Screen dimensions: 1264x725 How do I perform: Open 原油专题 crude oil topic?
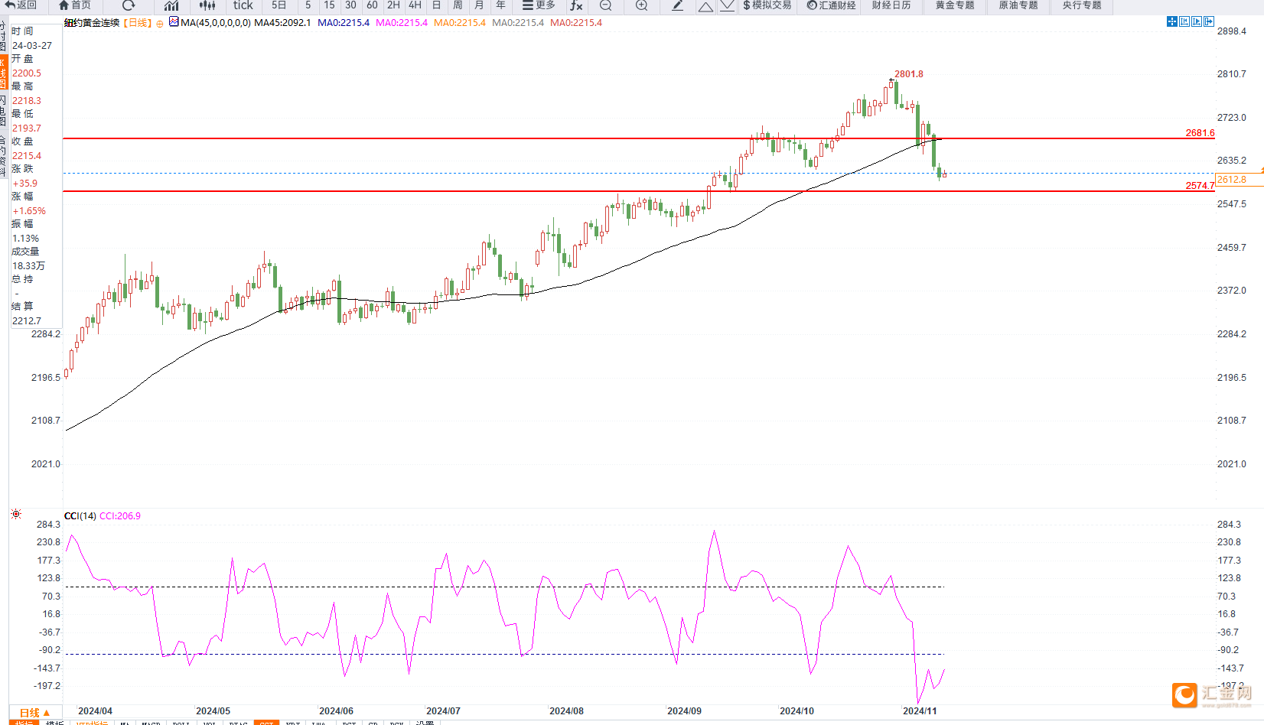click(x=1018, y=5)
